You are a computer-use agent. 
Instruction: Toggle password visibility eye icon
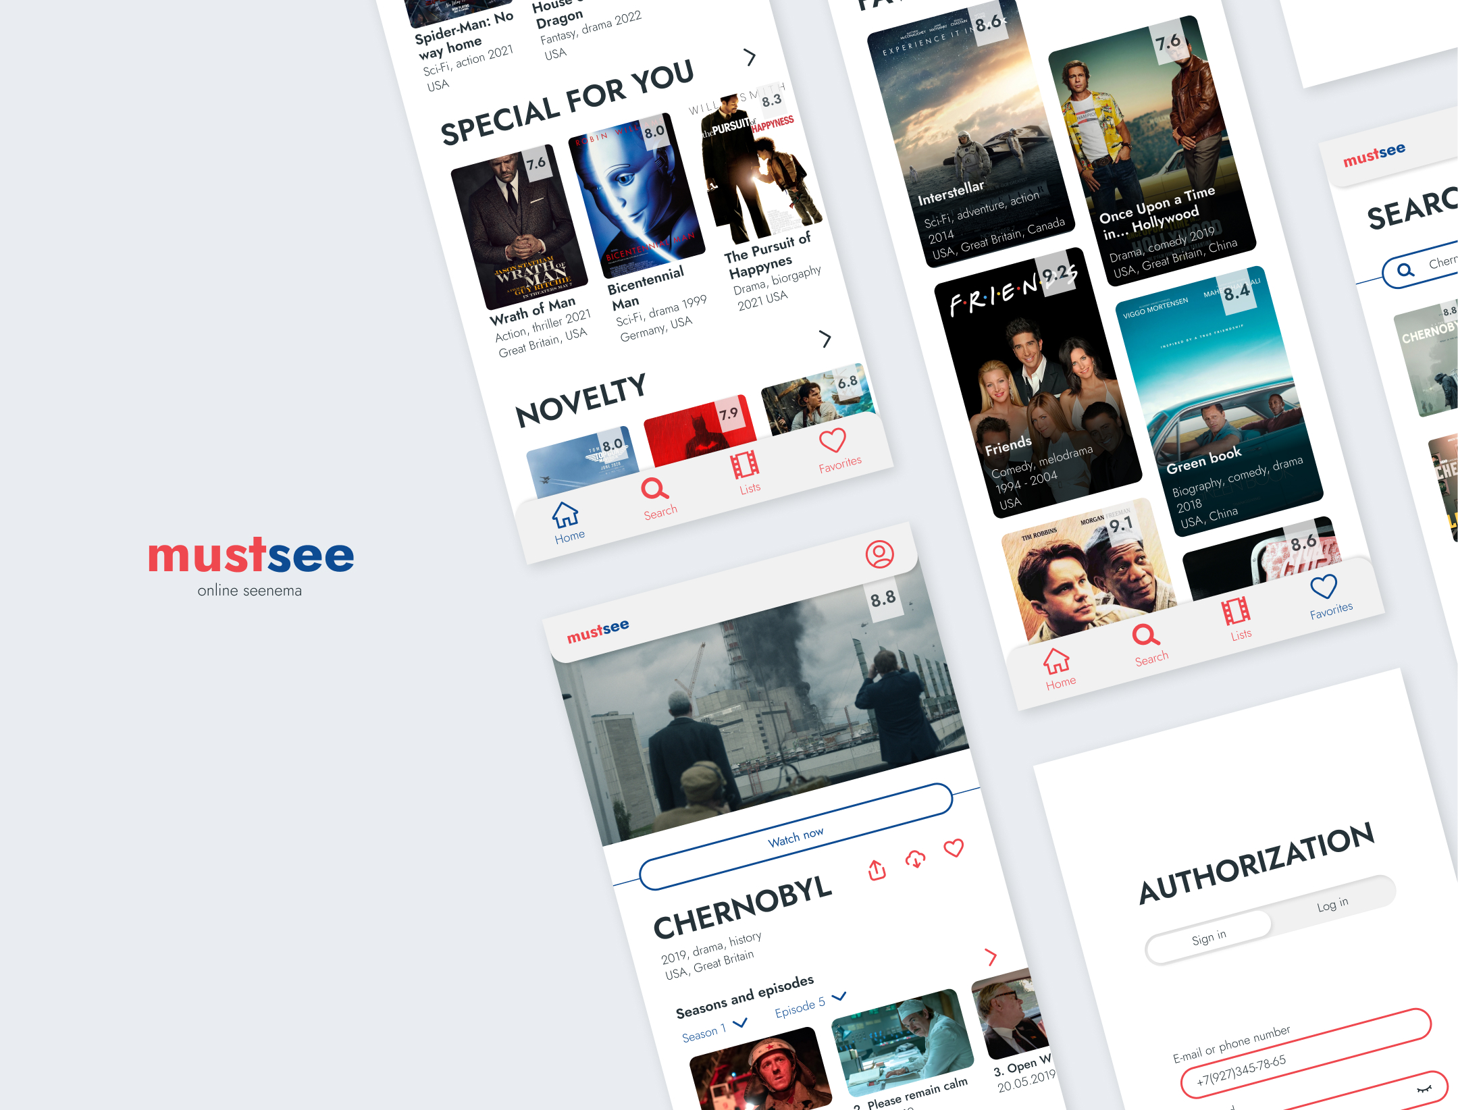click(x=1424, y=1088)
